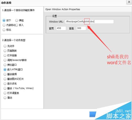Image resolution: width=132 pixels, height=120 pixels.
Task: Click the Window URL: label
Action: coord(56,22)
